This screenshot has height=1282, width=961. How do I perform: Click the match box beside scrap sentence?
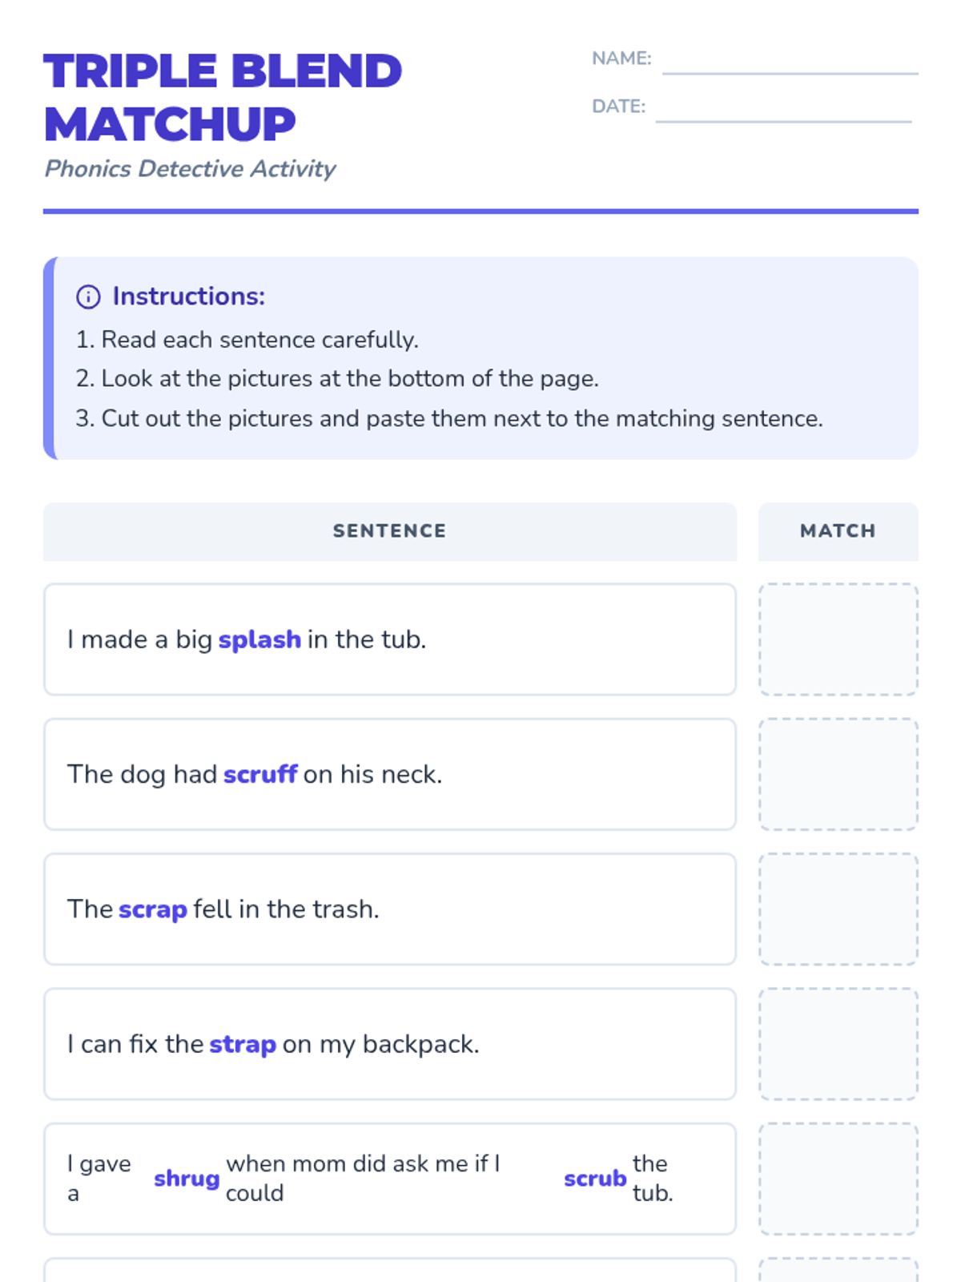pos(838,909)
